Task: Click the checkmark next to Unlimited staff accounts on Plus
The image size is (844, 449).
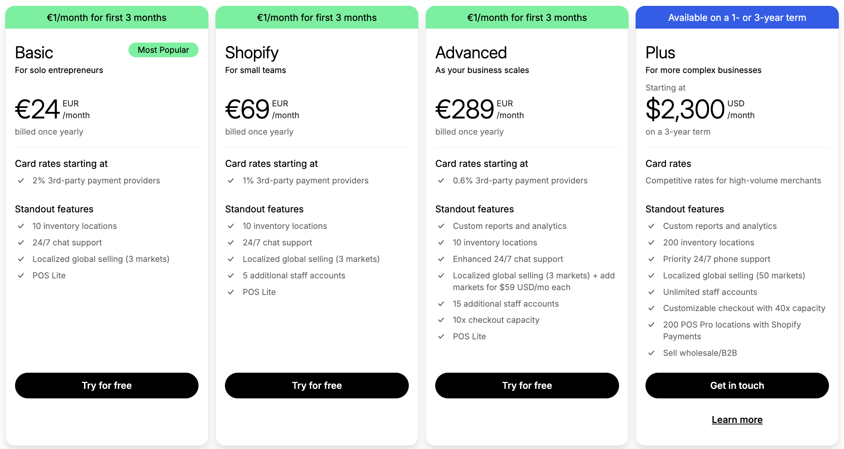Action: (x=651, y=292)
